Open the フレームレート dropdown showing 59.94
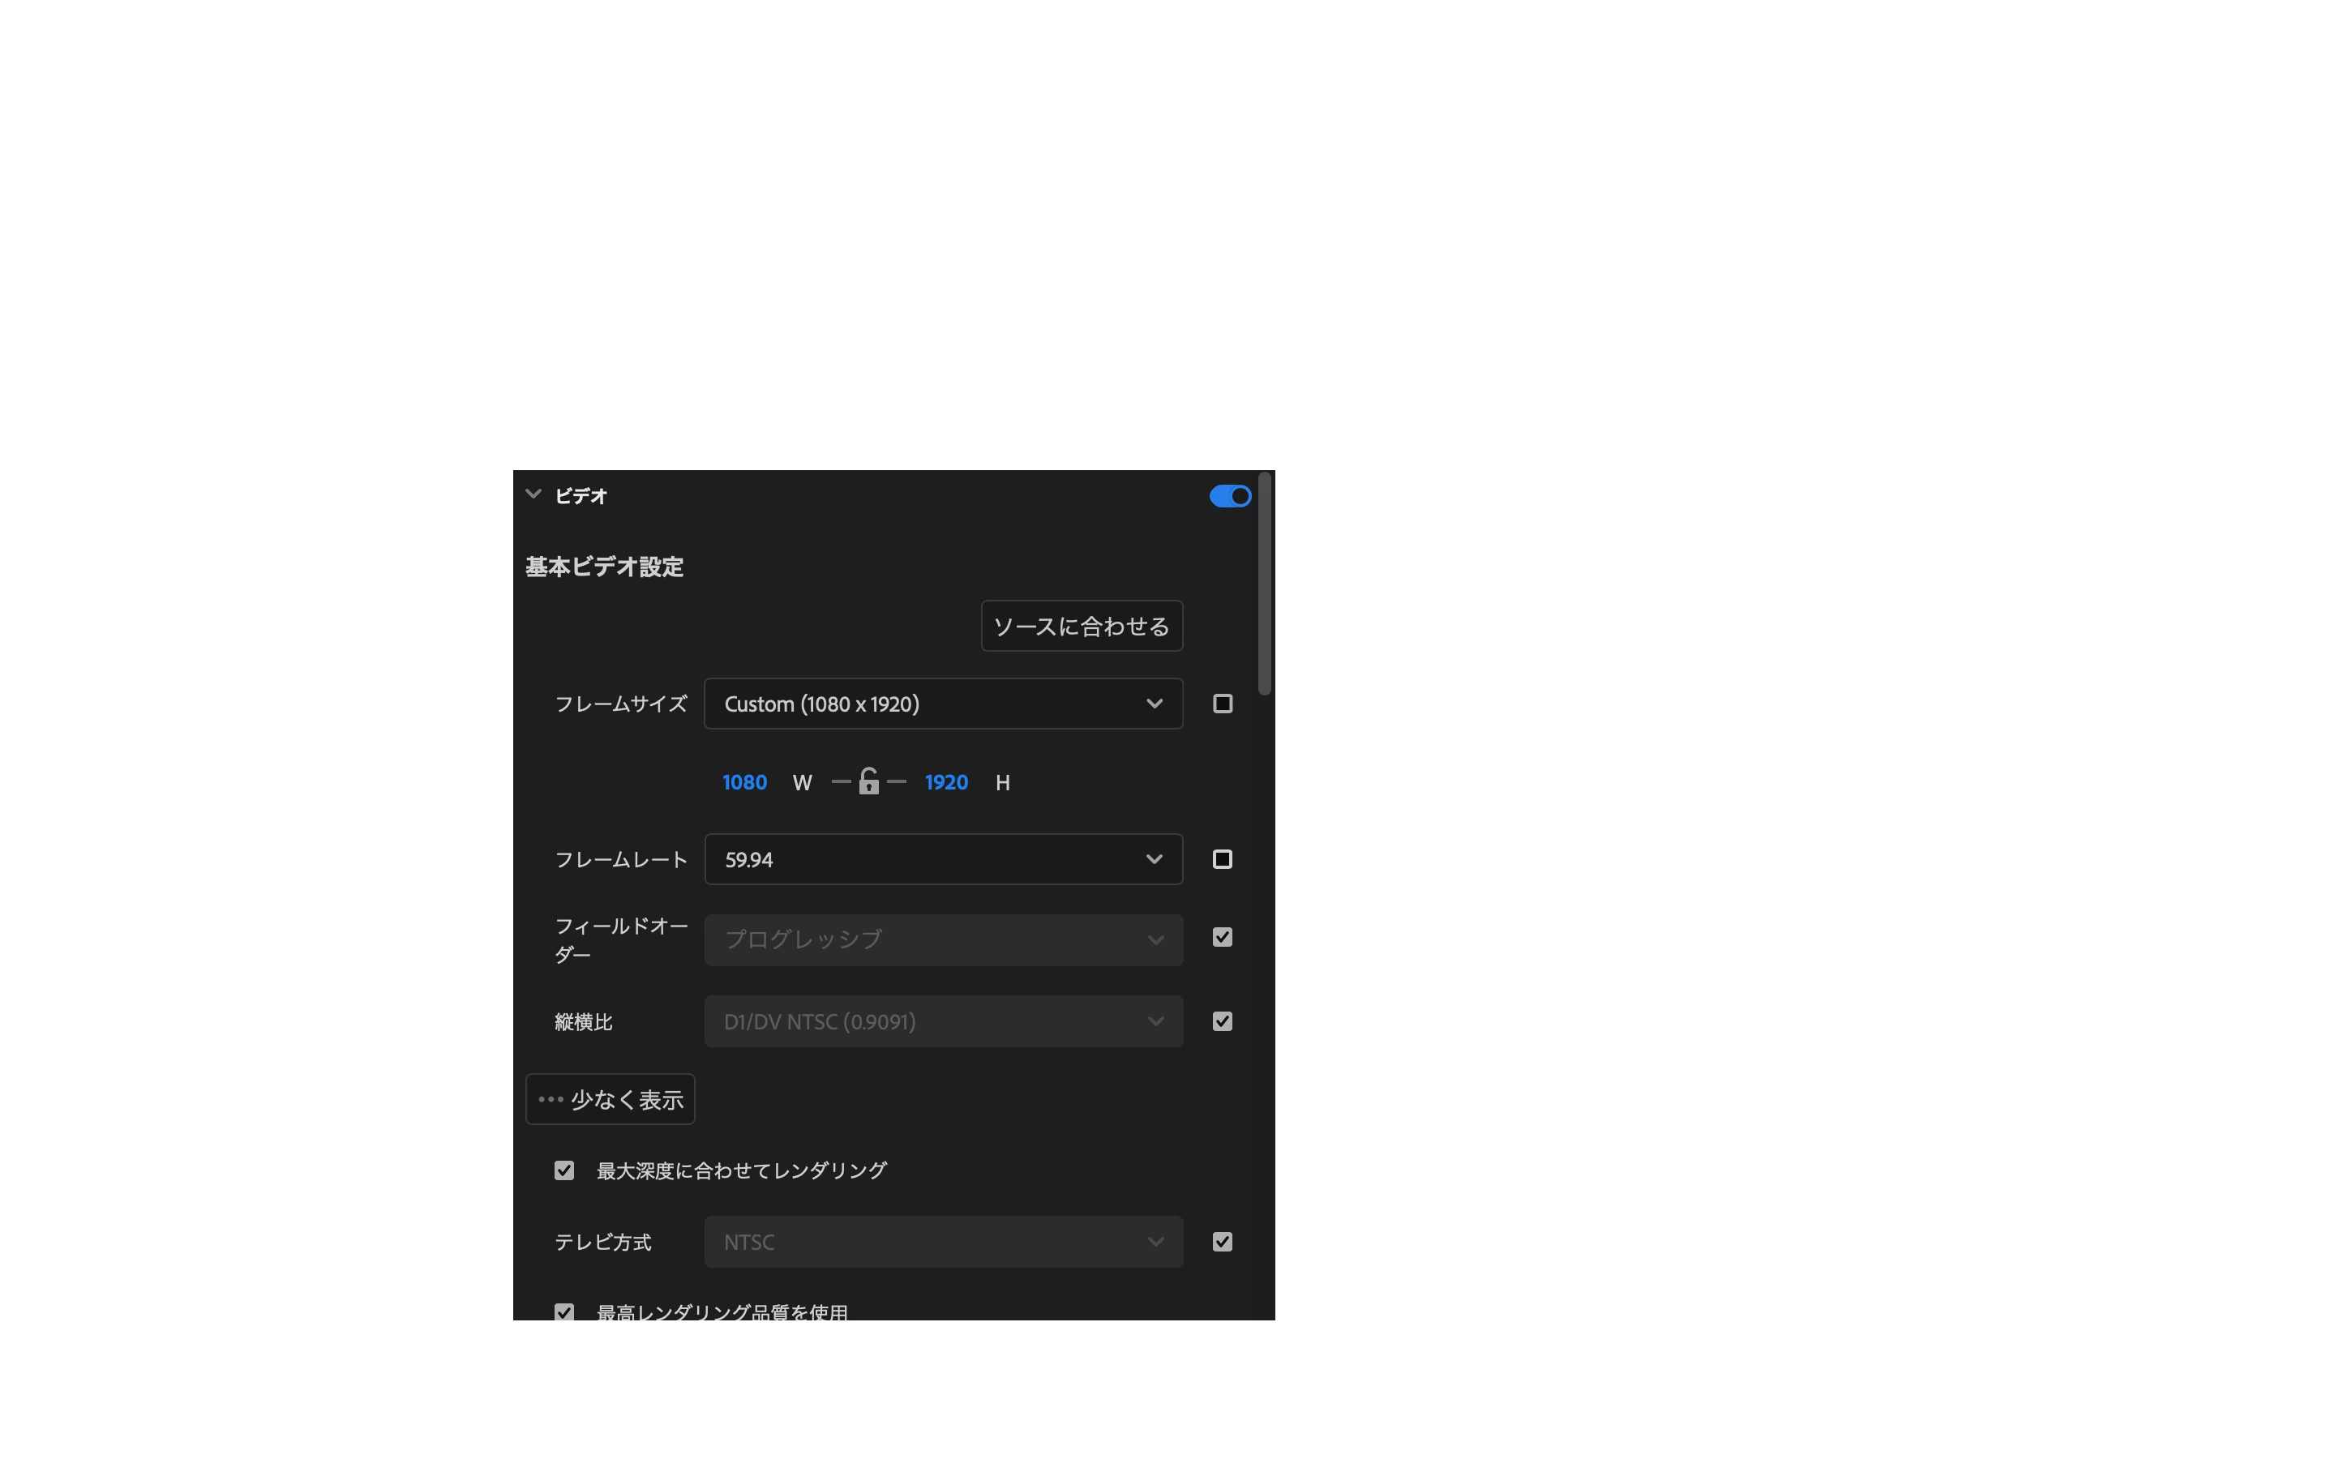This screenshot has width=2335, height=1459. click(943, 860)
